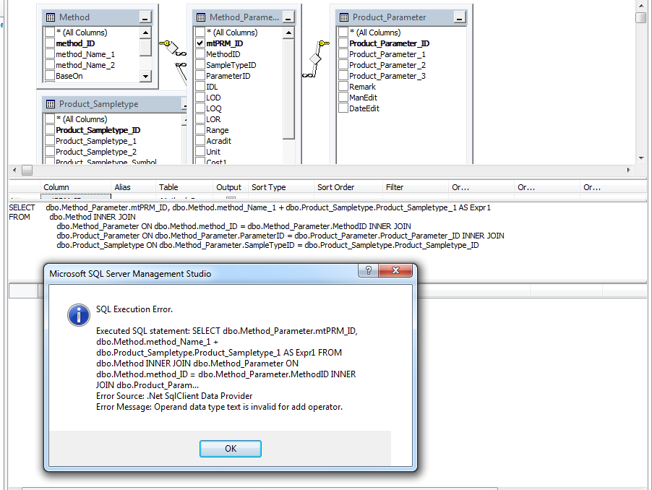652x490 pixels.
Task: Click diagram pane vertical scroll down arrow
Action: 640,158
